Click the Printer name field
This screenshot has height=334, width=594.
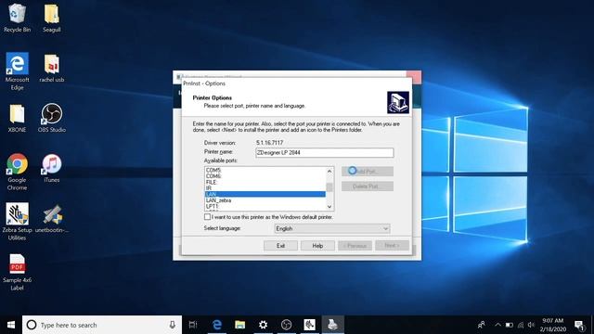[x=325, y=152]
